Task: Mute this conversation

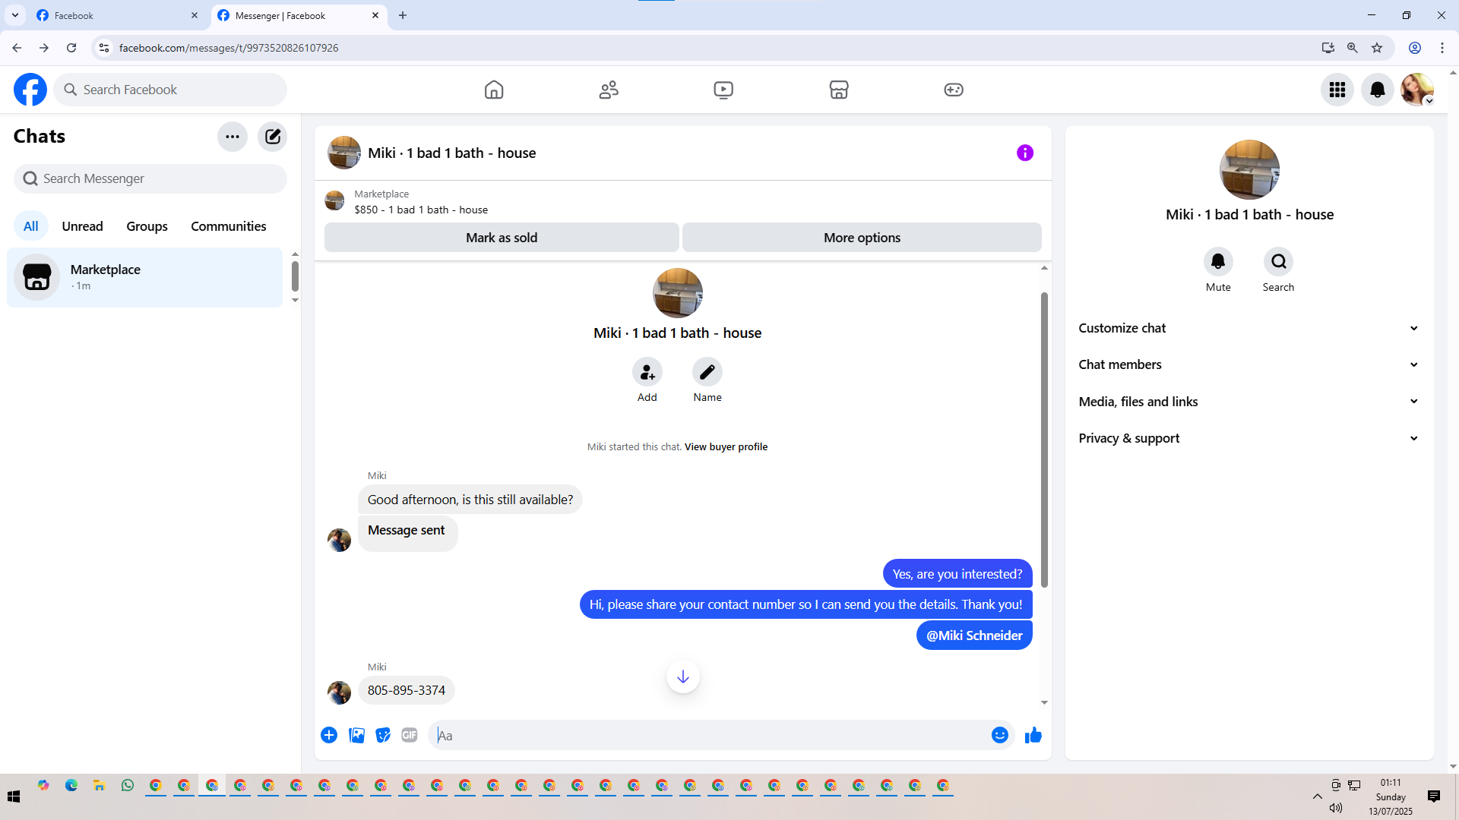Action: [1217, 262]
